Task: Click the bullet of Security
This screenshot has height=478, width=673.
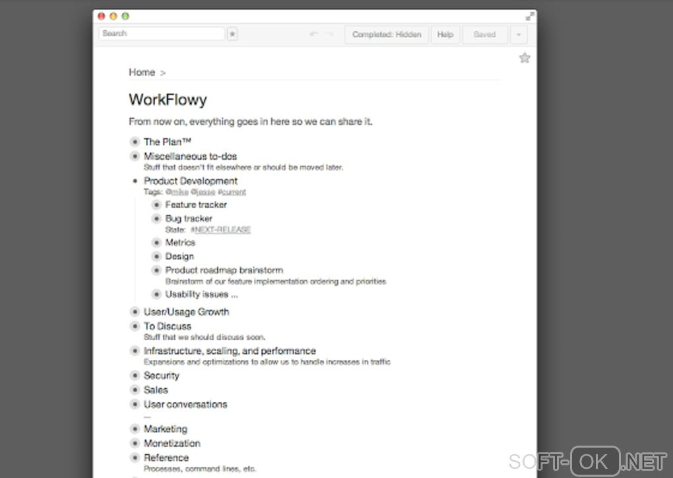Action: pos(135,376)
